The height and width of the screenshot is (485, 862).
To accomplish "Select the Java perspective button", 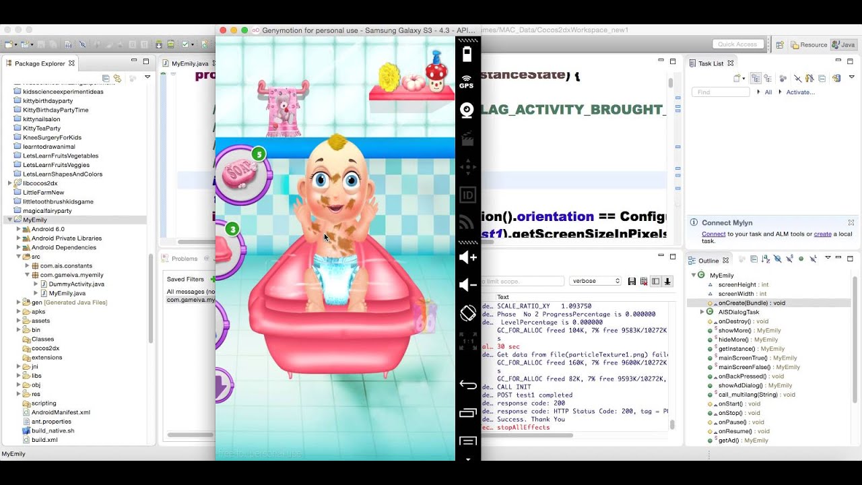I will [843, 44].
